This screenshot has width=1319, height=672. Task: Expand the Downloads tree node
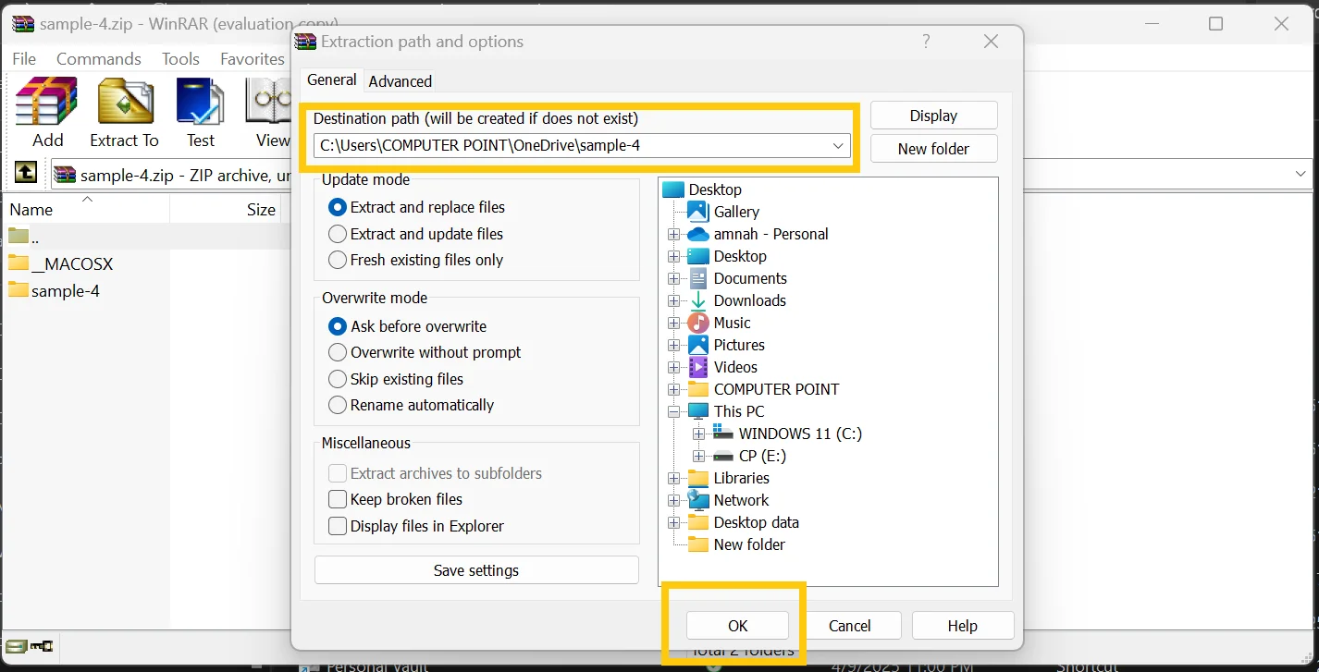pyautogui.click(x=673, y=300)
